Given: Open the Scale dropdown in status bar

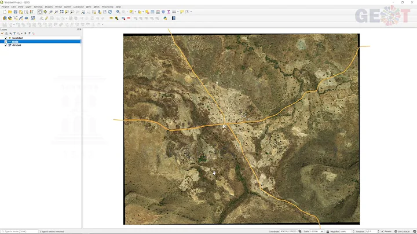Looking at the screenshot, I should 322,231.
